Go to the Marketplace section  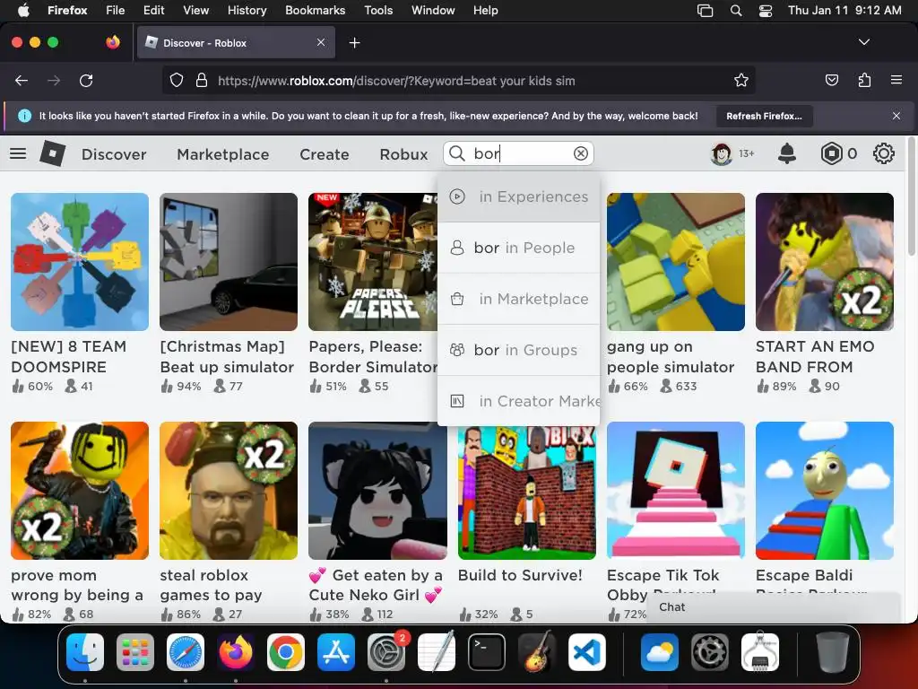point(223,154)
